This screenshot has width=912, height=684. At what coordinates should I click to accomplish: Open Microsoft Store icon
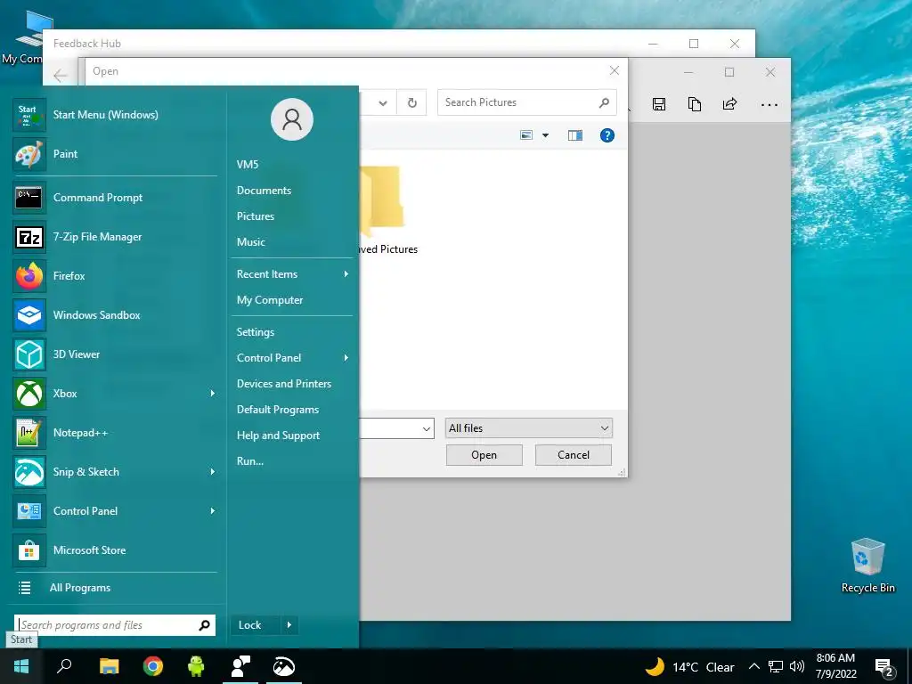coord(29,550)
